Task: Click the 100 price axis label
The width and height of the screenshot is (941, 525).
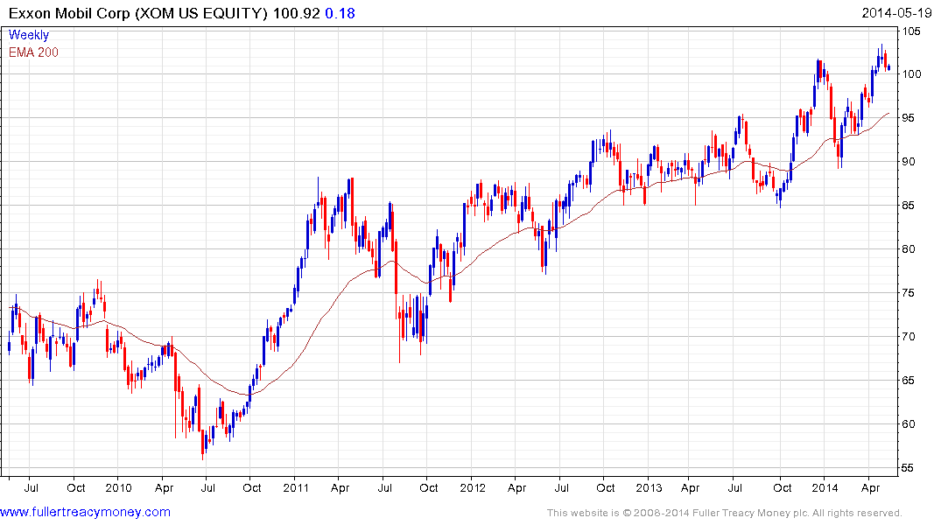Action: (911, 74)
